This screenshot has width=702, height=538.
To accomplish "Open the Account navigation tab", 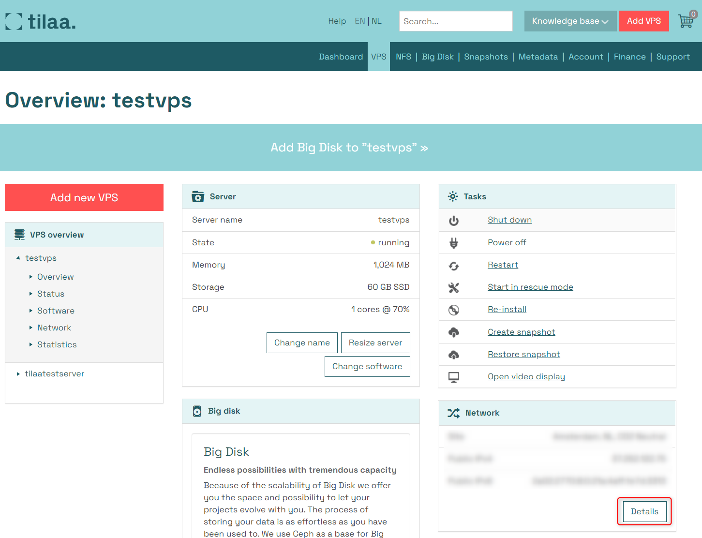I will (x=585, y=57).
